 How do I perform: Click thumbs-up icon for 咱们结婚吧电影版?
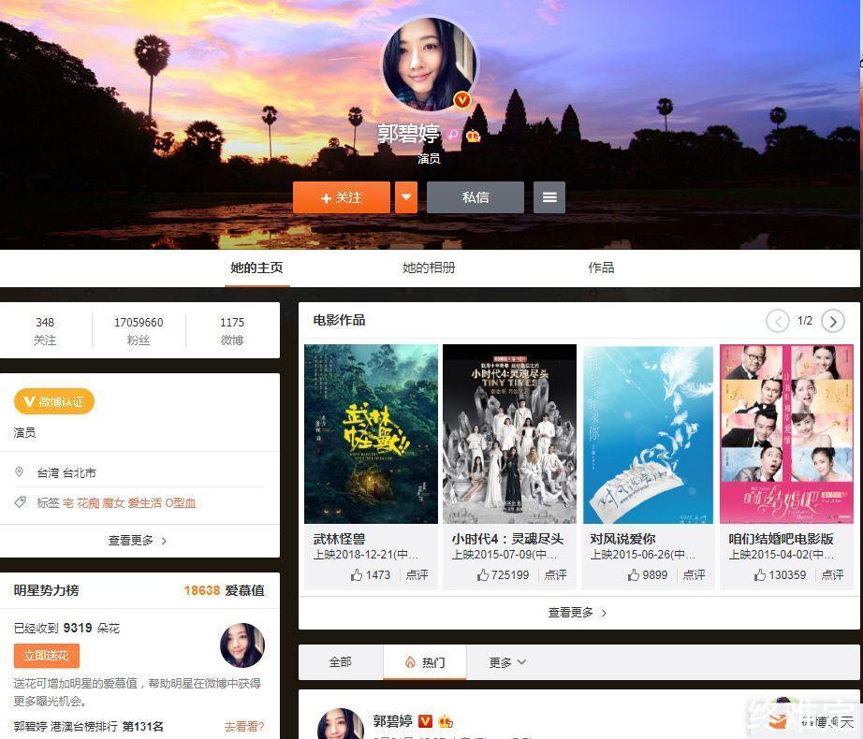[760, 575]
